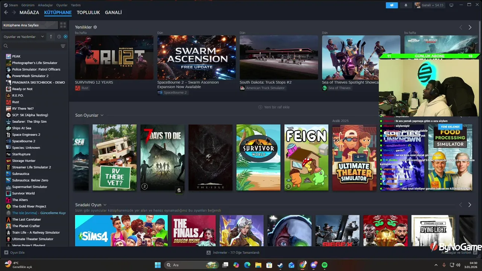Open Discord from the taskbar
The height and width of the screenshot is (271, 482).
tap(314, 265)
